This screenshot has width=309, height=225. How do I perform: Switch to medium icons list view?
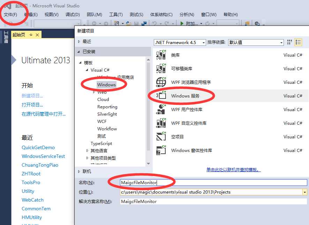point(298,42)
